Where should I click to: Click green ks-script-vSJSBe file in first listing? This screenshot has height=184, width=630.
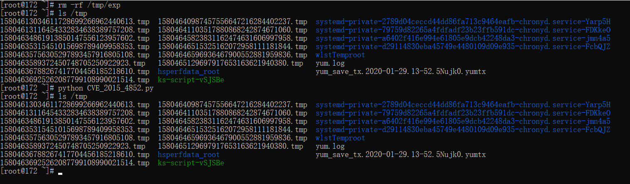pos(191,80)
